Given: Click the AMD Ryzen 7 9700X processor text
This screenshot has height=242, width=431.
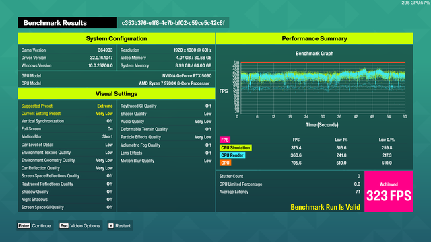Looking at the screenshot, I should 174,83.
